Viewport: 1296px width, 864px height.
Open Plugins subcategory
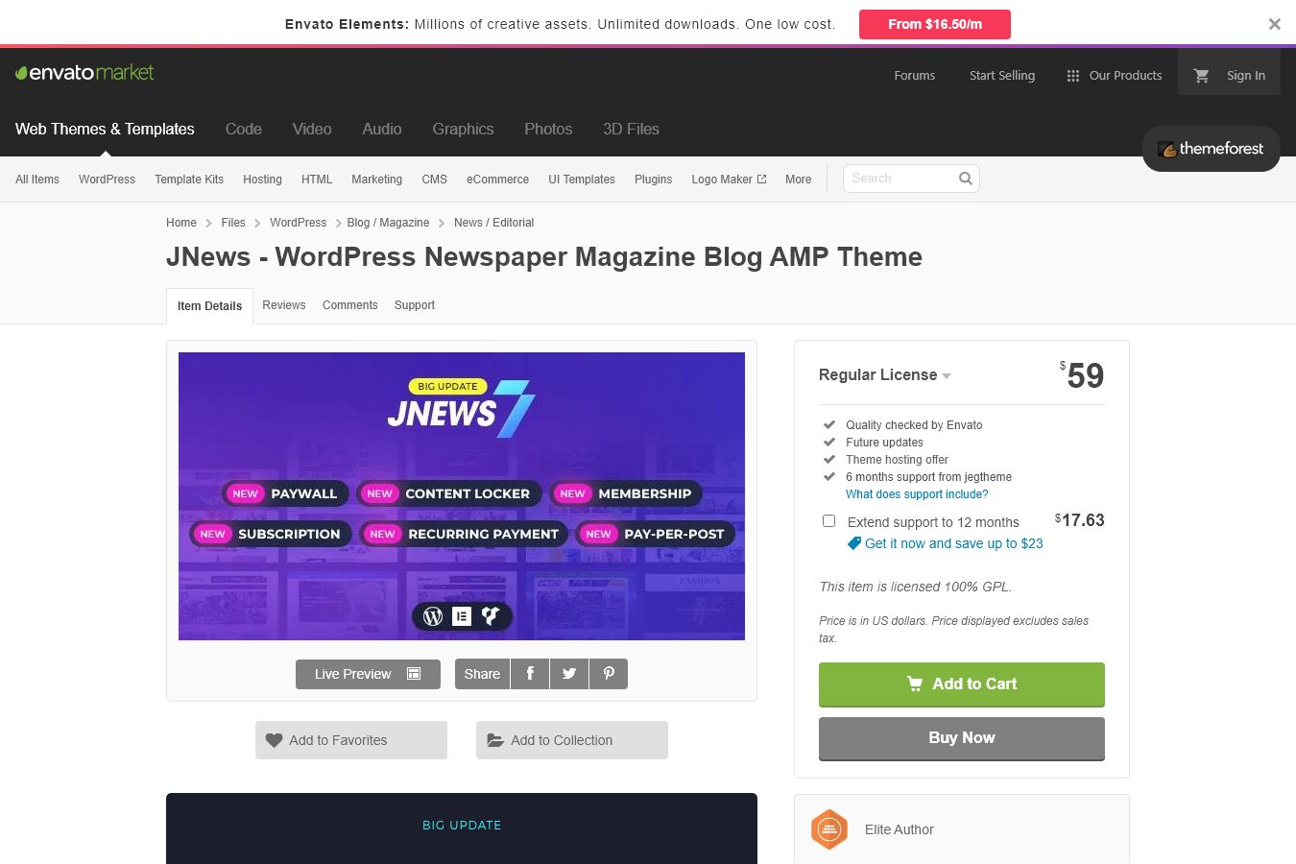[653, 180]
